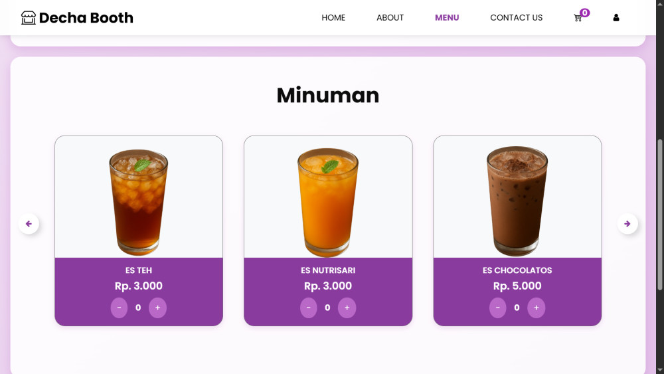Click the Es Teh drink image
Image resolution: width=664 pixels, height=374 pixels.
pos(139,201)
